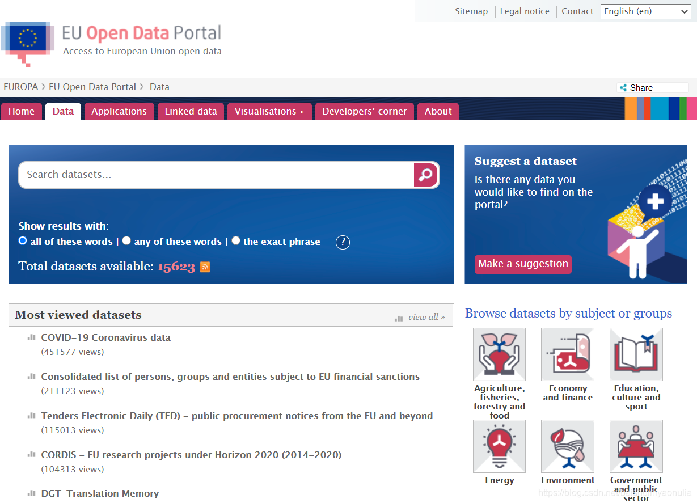697x503 pixels.
Task: Open the RSS feed icon beside 15623
Action: (x=205, y=267)
